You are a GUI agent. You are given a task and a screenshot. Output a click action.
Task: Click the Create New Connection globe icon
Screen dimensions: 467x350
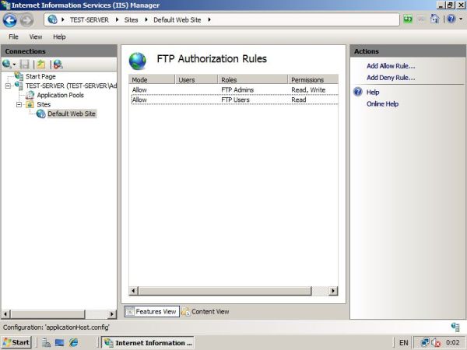point(6,64)
